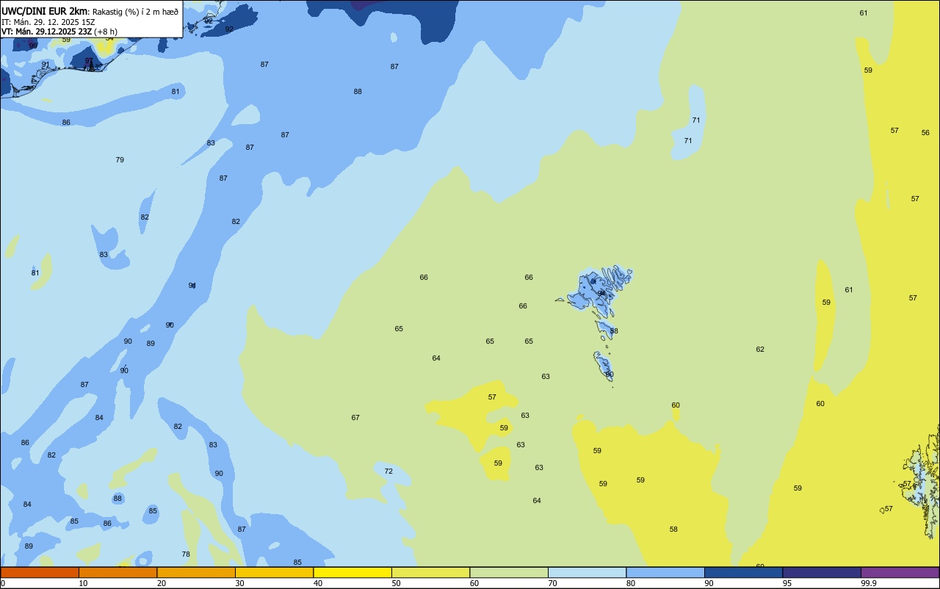Click the legend tick label 20
This screenshot has height=589, width=940.
coord(162,583)
